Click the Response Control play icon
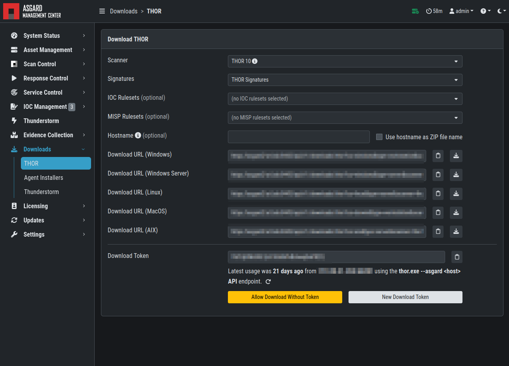The image size is (509, 366). [x=14, y=78]
